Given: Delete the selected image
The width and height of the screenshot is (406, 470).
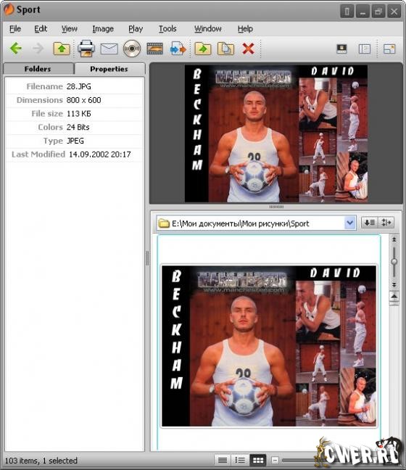Looking at the screenshot, I should click(x=248, y=49).
